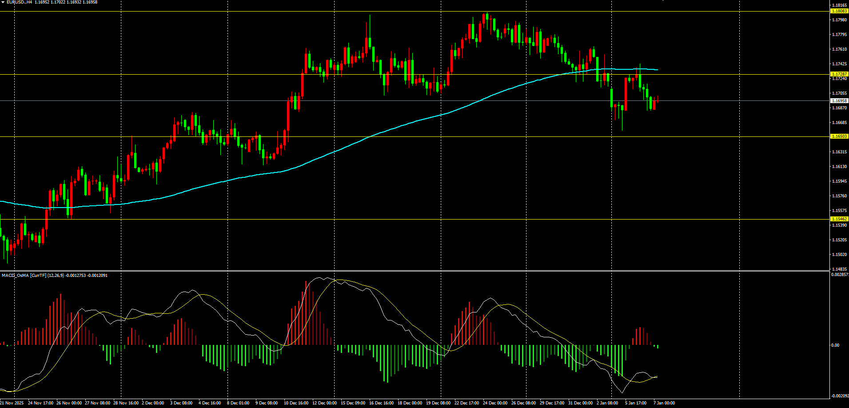Click the 1.15020 value on price scale
The height and width of the screenshot is (408, 849).
839,255
